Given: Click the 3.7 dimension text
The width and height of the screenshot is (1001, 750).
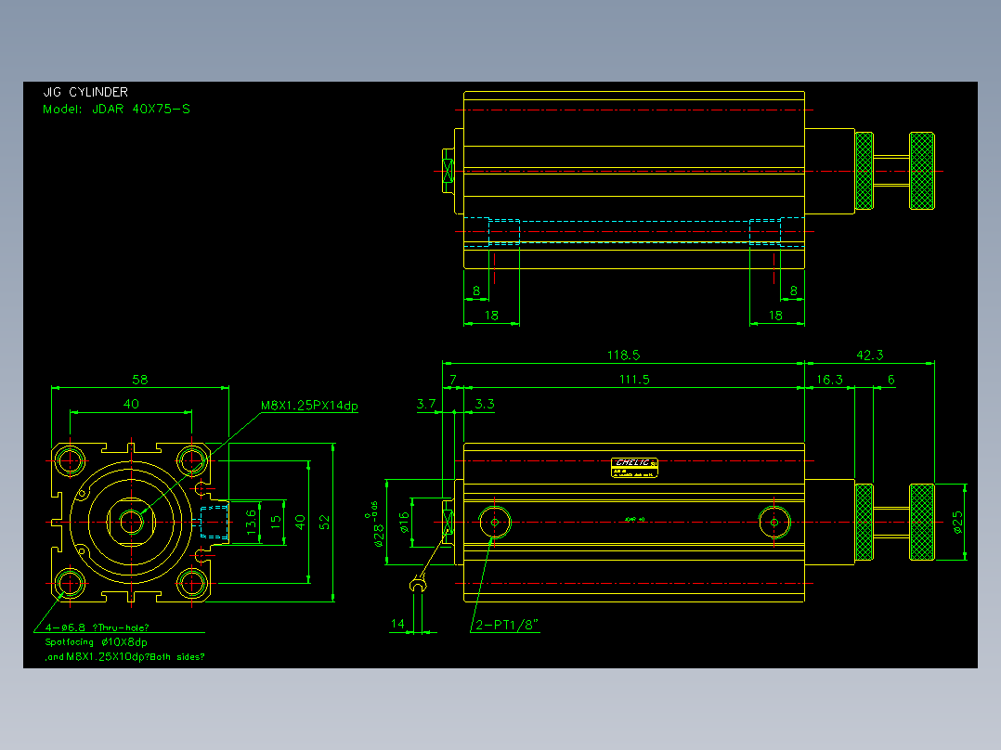Looking at the screenshot, I should 426,404.
